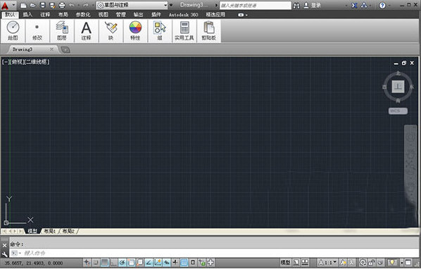The height and width of the screenshot is (269, 421).
Task: Click the 二维线框 visual style control
Action: [37, 62]
